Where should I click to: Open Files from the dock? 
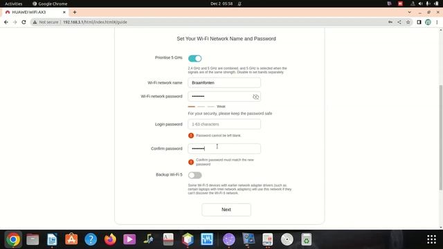(33, 239)
